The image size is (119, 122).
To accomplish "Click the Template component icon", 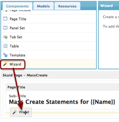I will (x=5, y=55).
